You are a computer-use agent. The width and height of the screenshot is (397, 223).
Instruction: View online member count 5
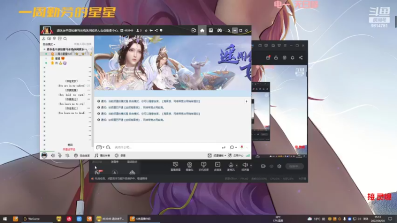(139, 30)
